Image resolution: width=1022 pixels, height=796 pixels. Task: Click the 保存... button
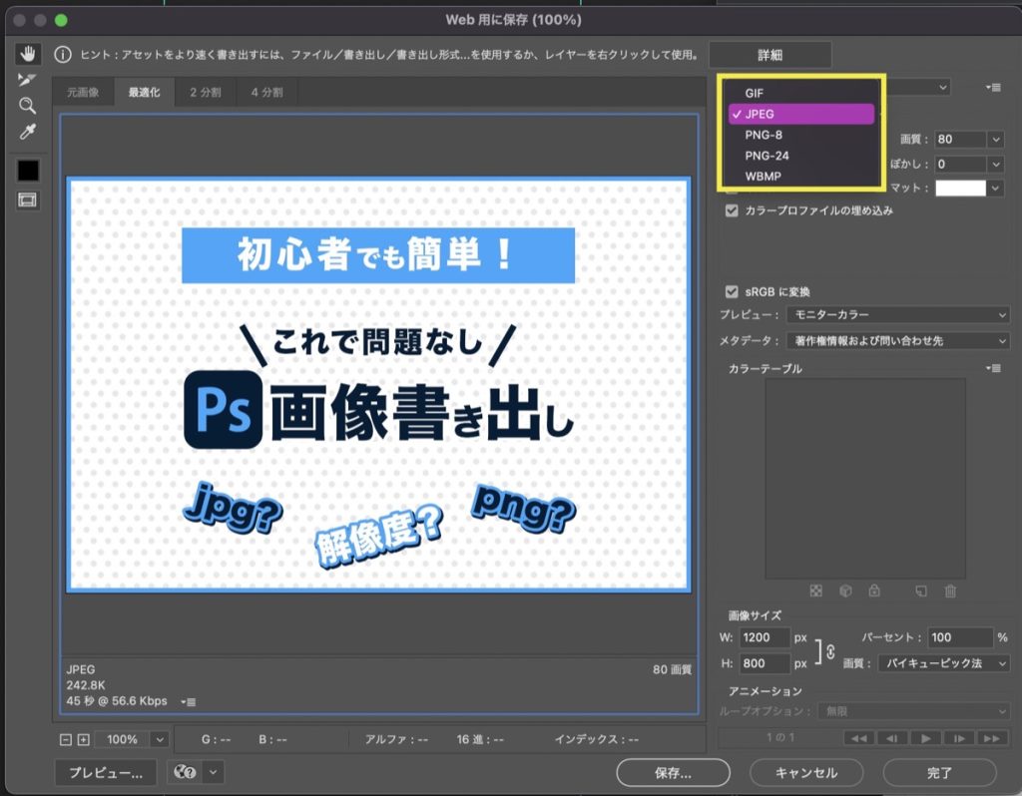[674, 773]
